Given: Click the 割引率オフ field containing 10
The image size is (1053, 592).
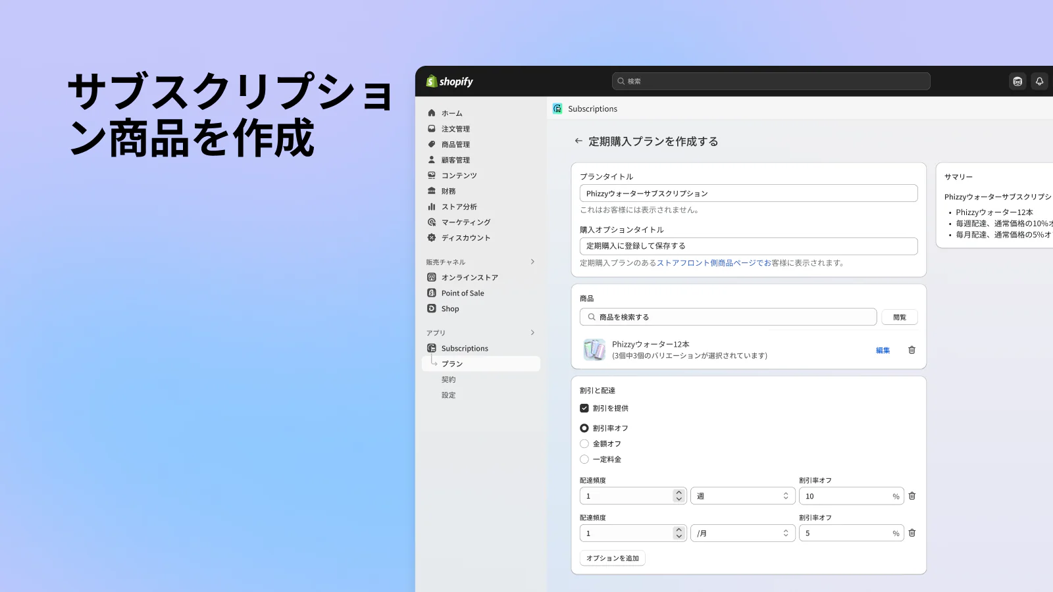Looking at the screenshot, I should point(852,496).
